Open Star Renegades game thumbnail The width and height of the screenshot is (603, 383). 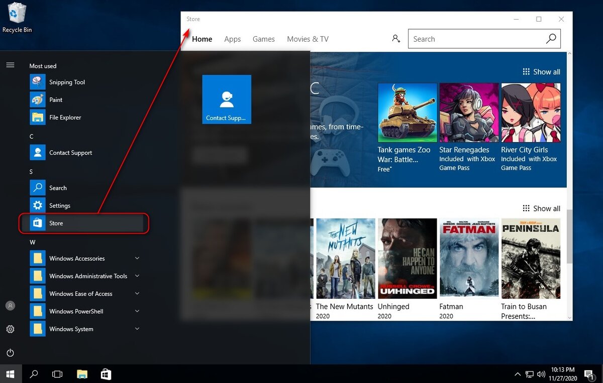point(469,113)
